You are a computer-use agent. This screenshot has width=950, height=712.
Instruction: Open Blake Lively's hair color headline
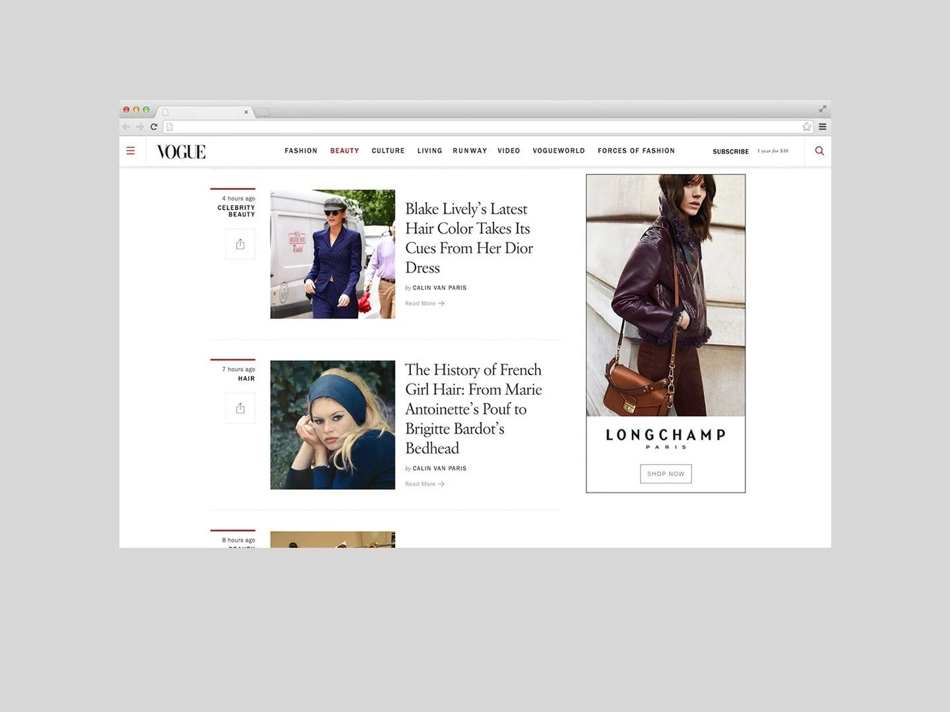point(469,238)
